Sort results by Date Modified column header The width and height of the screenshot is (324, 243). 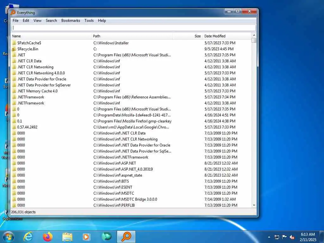[x=227, y=36]
